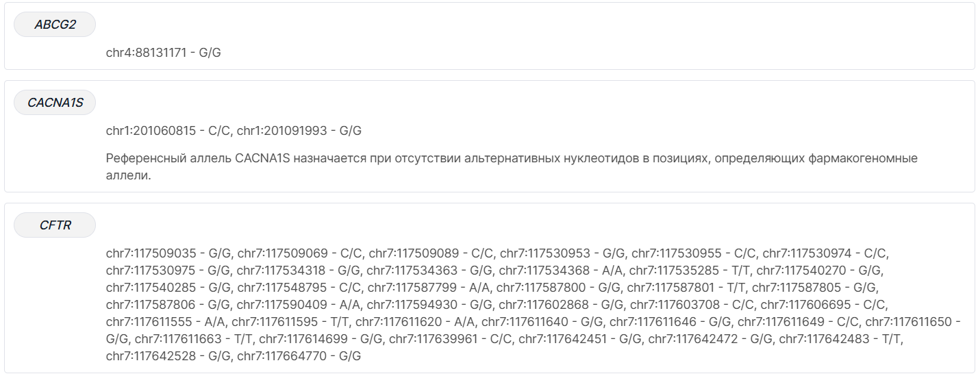Click the chr4:88131171 G/G genotype text
This screenshot has width=978, height=376.
(x=163, y=53)
